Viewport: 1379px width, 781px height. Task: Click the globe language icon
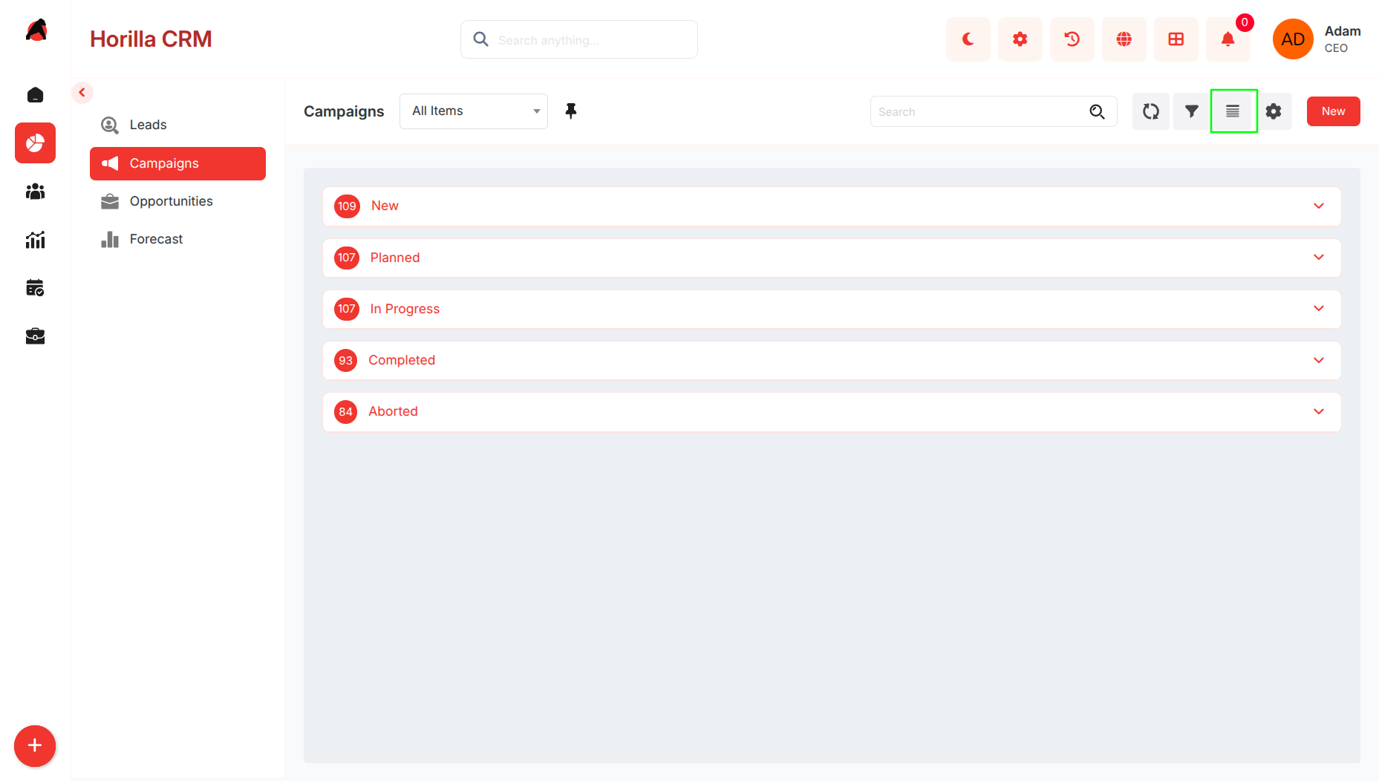click(1124, 39)
